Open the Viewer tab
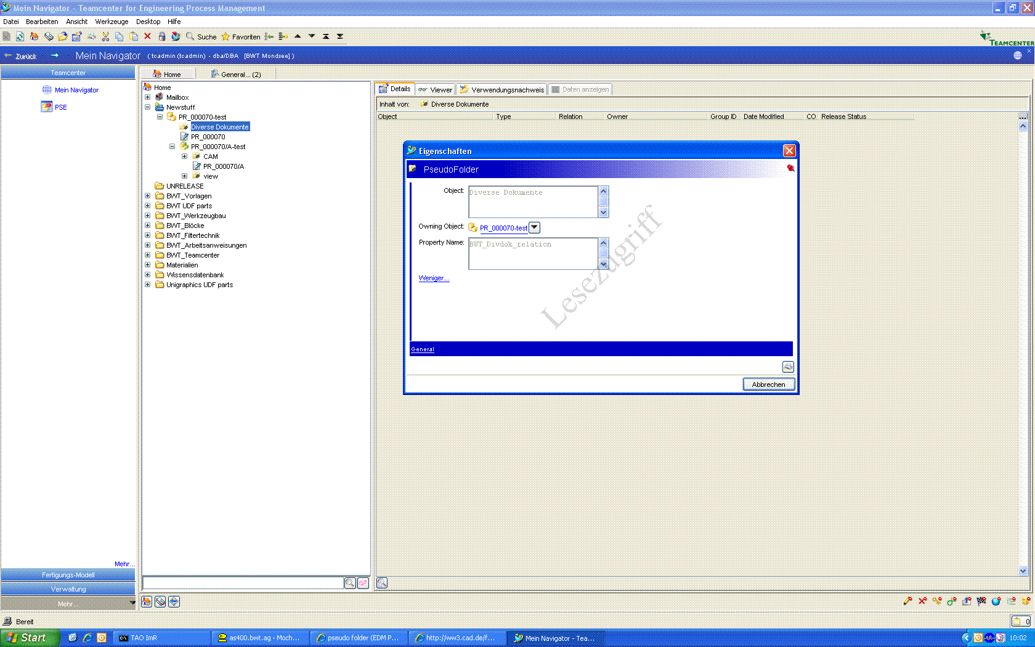 (435, 89)
